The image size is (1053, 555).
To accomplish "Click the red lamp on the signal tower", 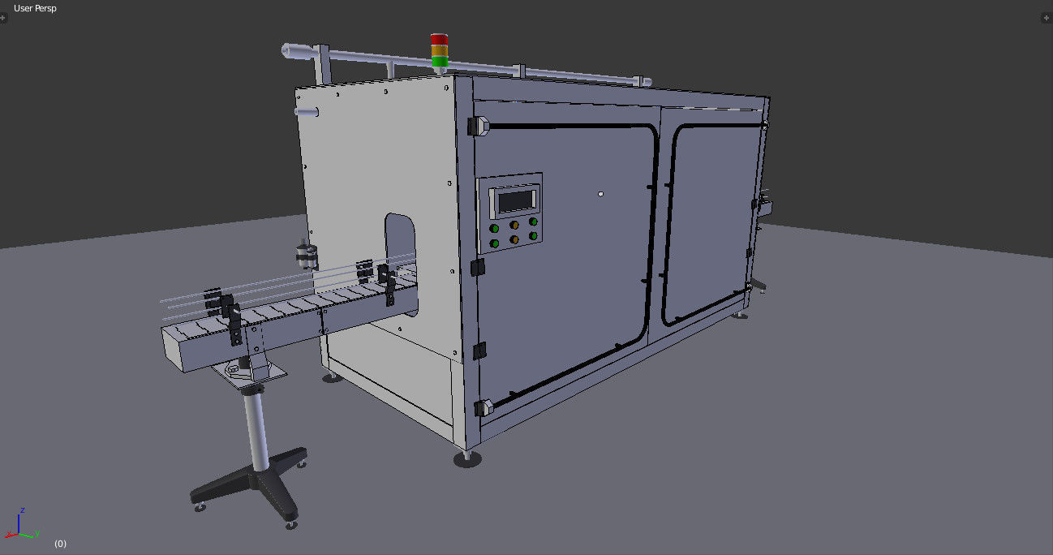I will click(x=439, y=40).
